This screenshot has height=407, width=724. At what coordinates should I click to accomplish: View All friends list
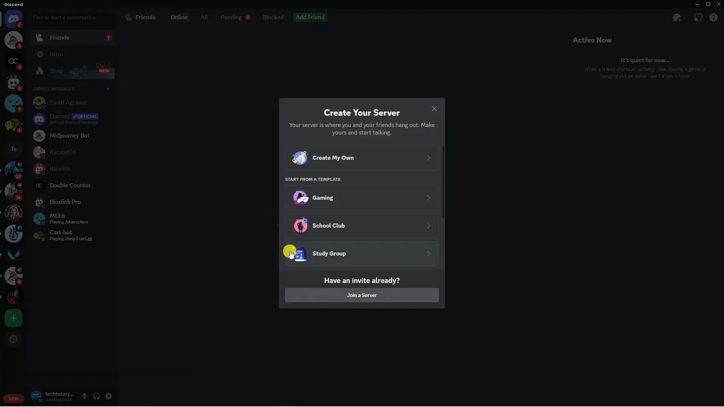pyautogui.click(x=204, y=17)
